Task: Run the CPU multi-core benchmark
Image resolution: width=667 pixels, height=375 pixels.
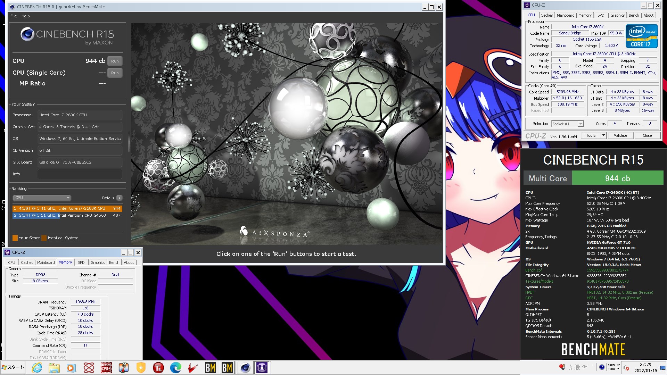Action: (x=115, y=61)
